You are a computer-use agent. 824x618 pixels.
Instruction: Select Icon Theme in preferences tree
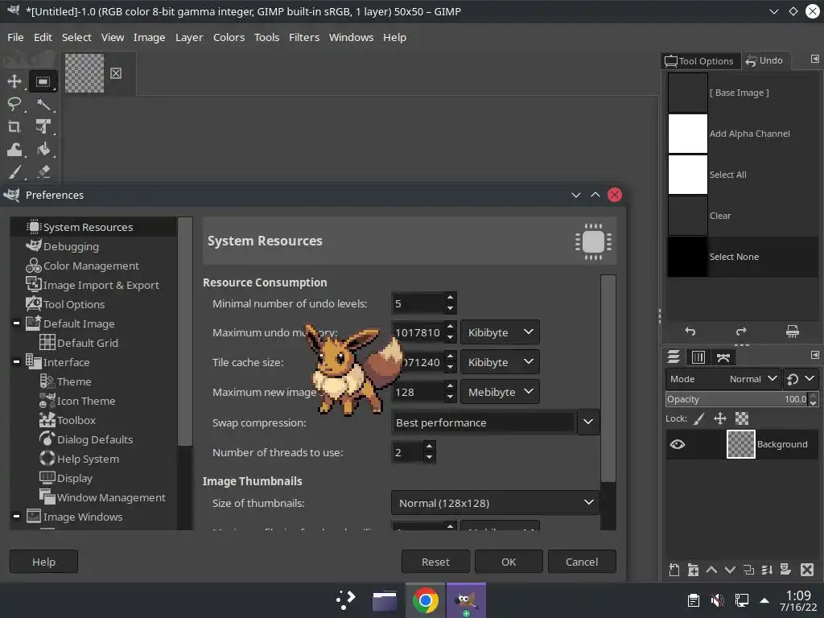coord(85,401)
